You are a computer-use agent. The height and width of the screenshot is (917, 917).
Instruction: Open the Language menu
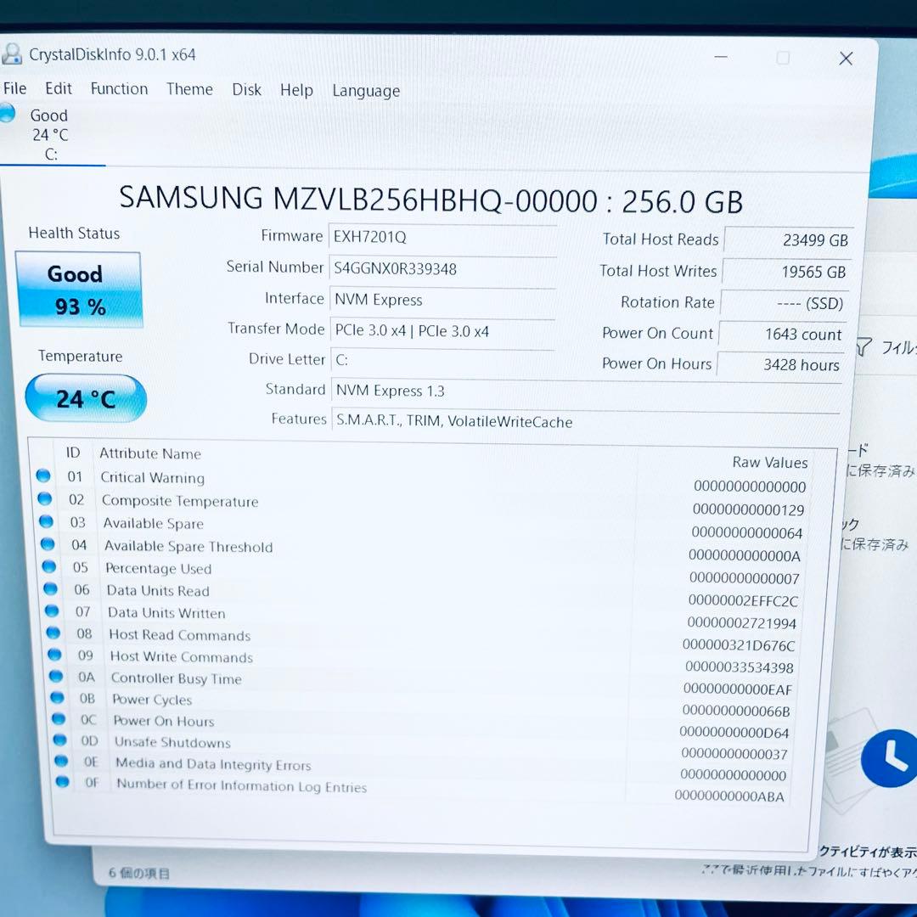365,90
